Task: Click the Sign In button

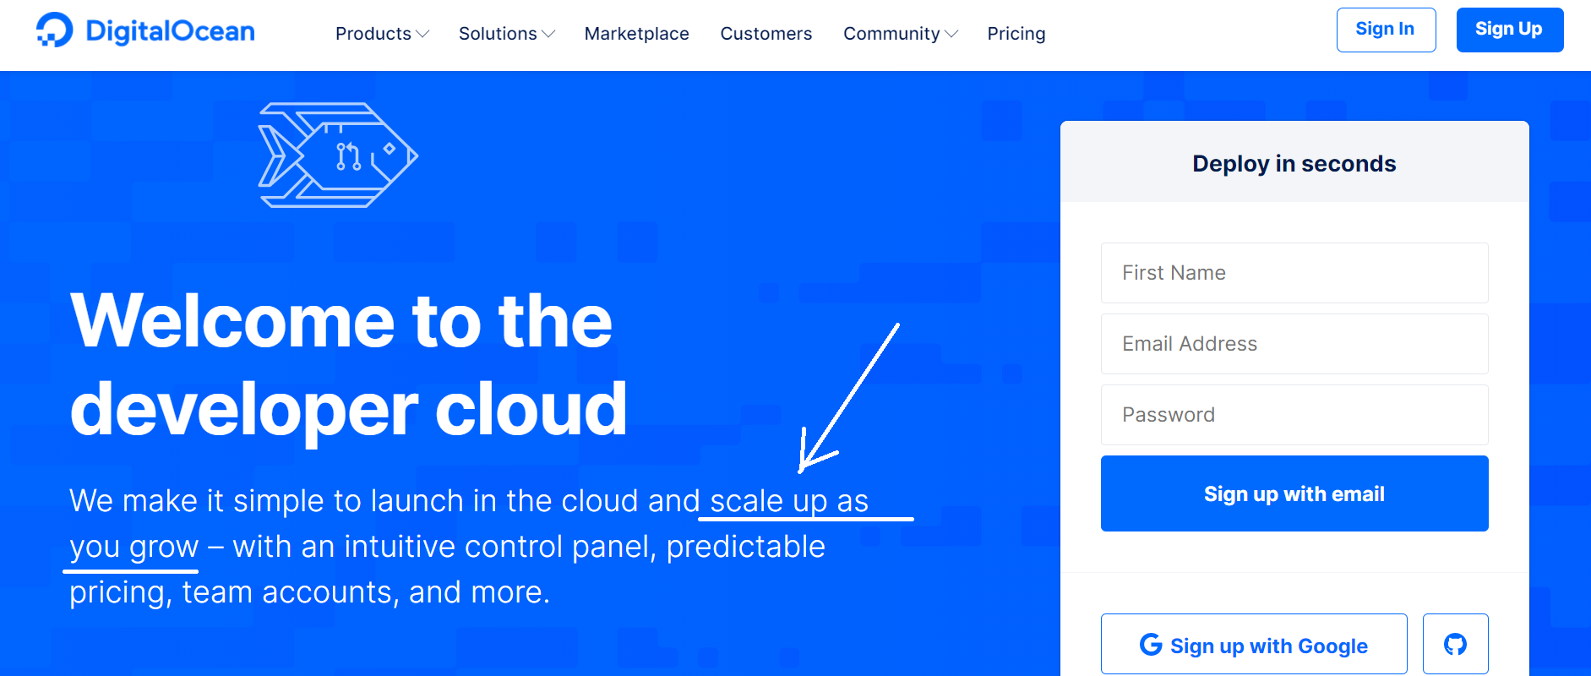Action: coord(1386,30)
